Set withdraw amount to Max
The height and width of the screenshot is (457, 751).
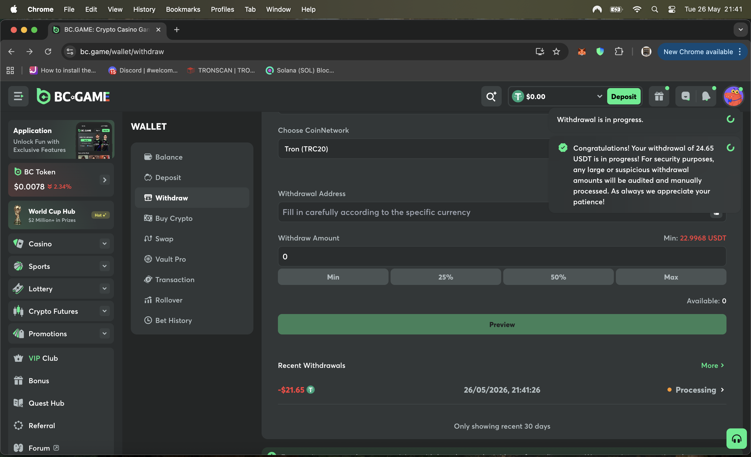671,277
